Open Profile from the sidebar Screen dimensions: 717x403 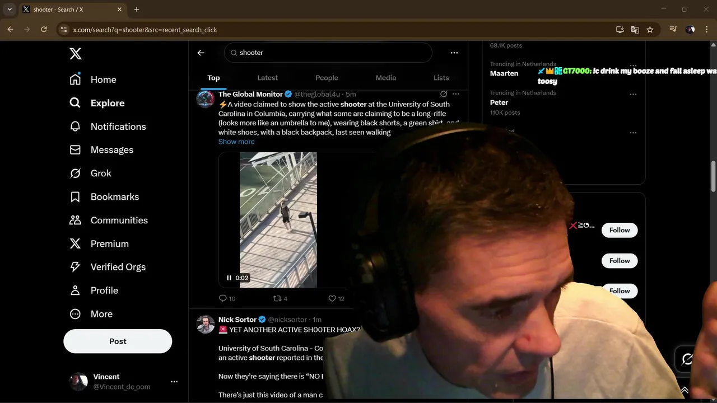(94, 290)
